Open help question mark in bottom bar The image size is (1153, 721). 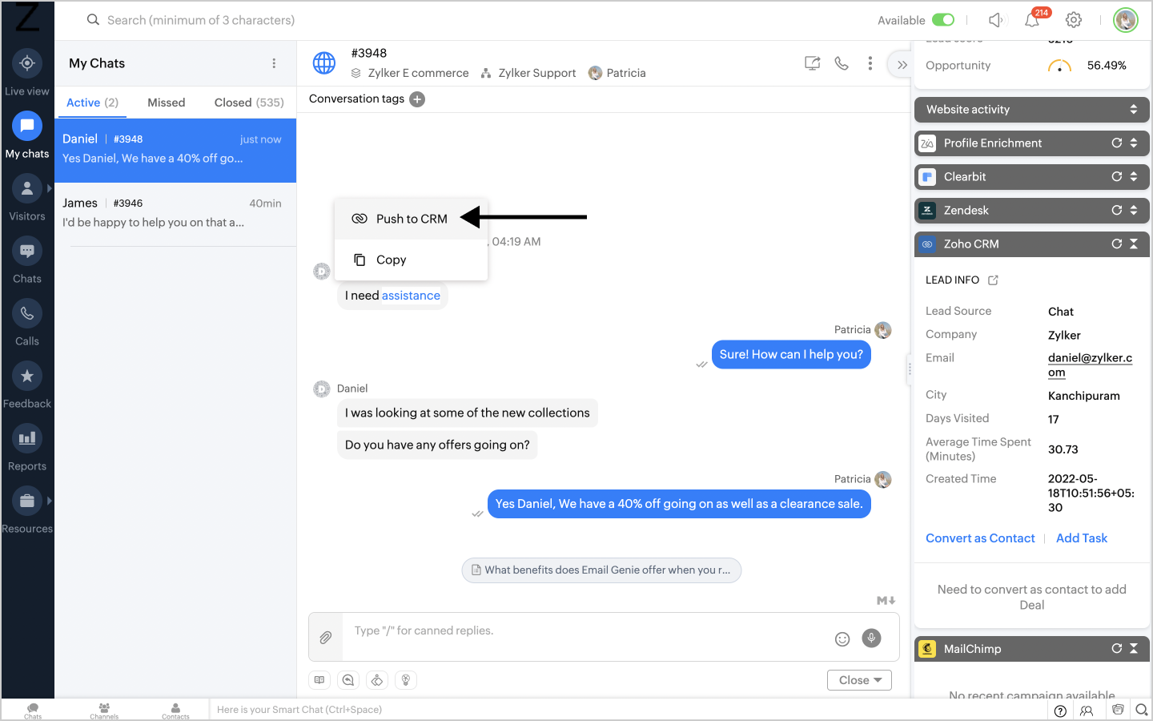[1060, 711]
